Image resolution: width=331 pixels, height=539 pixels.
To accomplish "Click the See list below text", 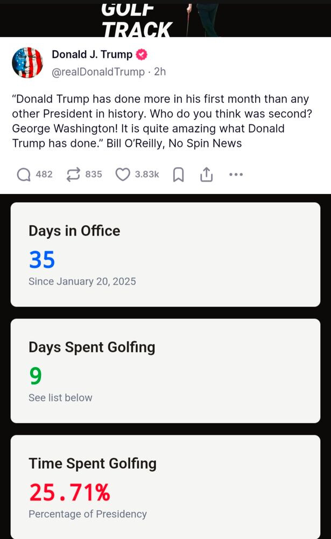I will (x=60, y=398).
